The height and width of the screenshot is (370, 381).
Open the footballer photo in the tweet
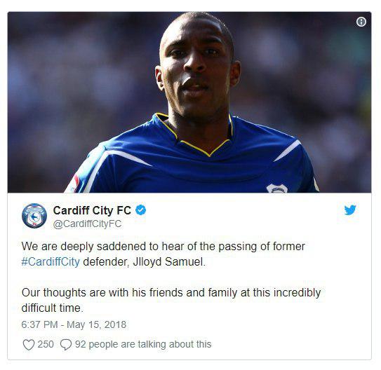click(189, 102)
